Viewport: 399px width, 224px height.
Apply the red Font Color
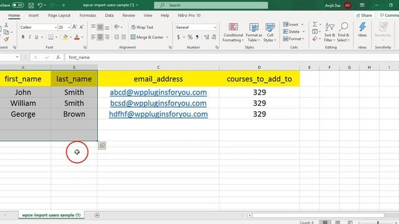(77, 37)
